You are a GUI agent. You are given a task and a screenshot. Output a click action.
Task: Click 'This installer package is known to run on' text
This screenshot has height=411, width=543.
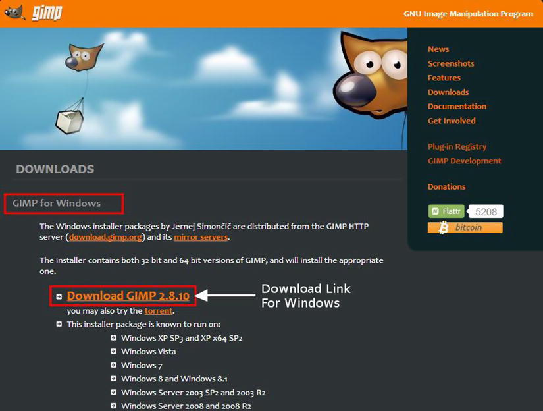(x=143, y=324)
